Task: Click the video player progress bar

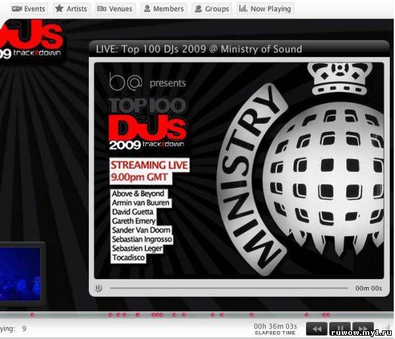Action: [x=229, y=288]
